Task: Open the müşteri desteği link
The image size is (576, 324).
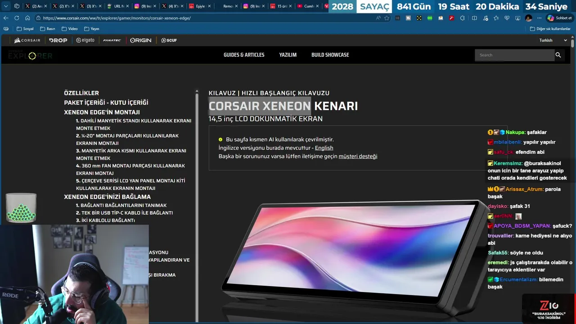Action: pos(358,156)
